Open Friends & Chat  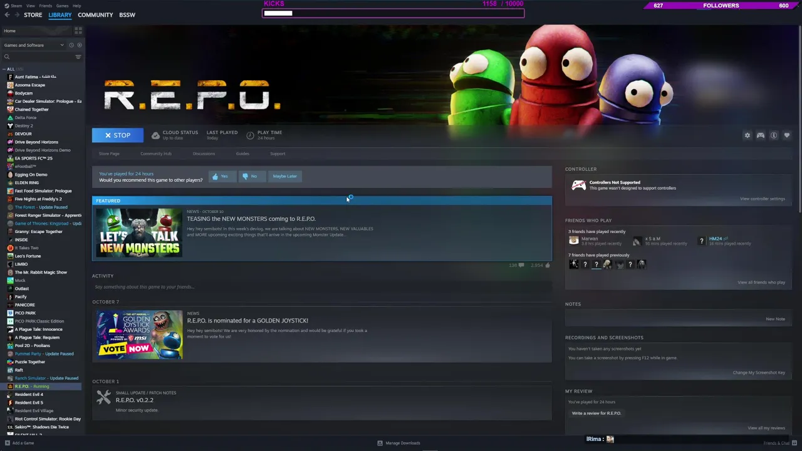click(x=776, y=443)
